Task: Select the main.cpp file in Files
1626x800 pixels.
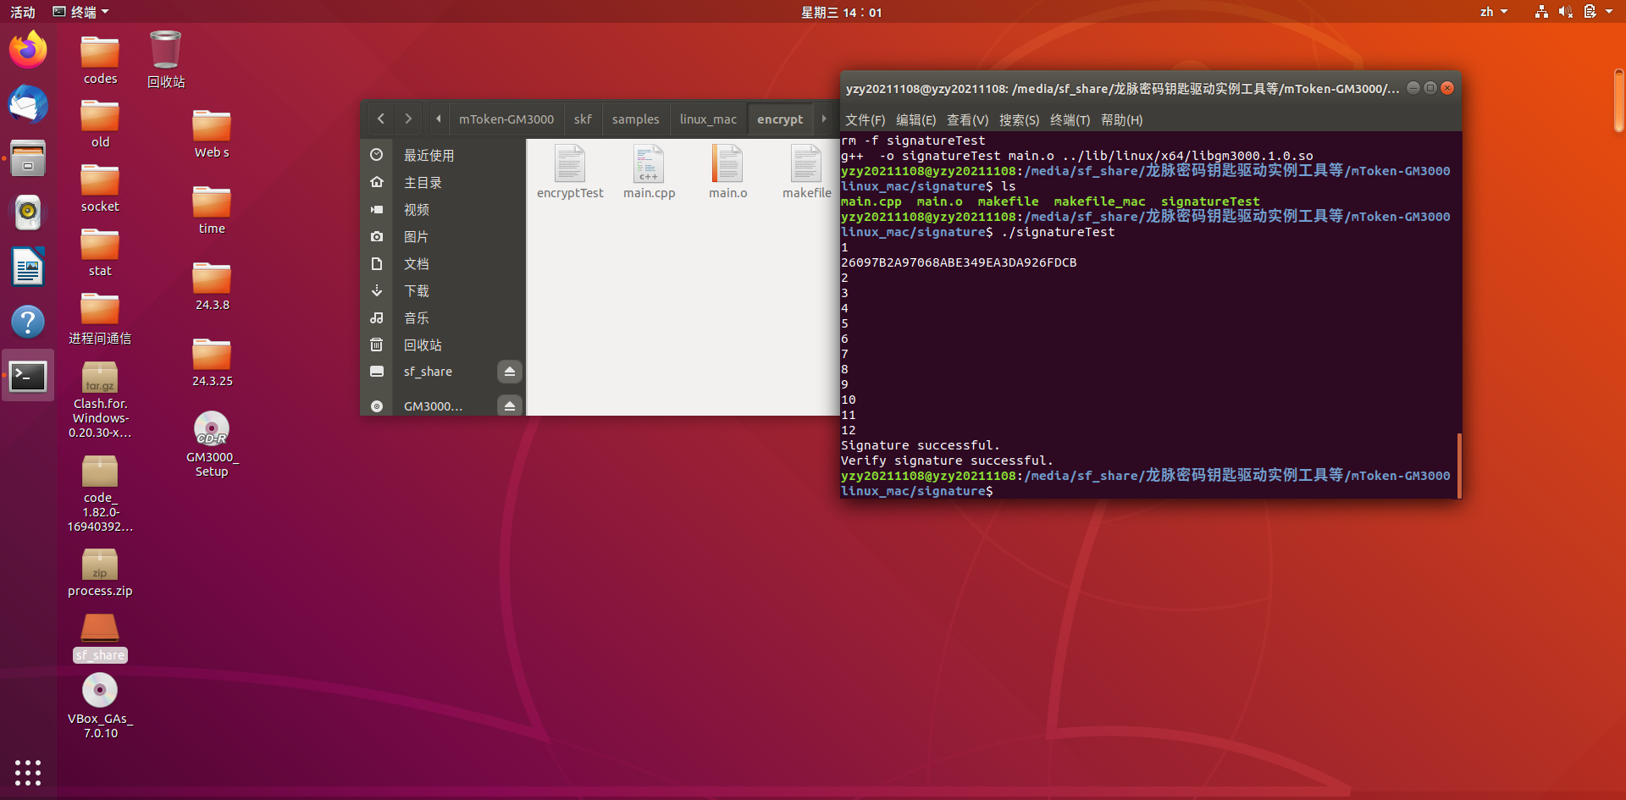Action: (649, 172)
